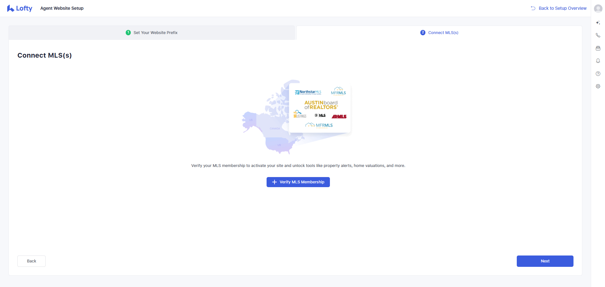Click the return arrow beside Back to Setup Overview

pos(533,8)
